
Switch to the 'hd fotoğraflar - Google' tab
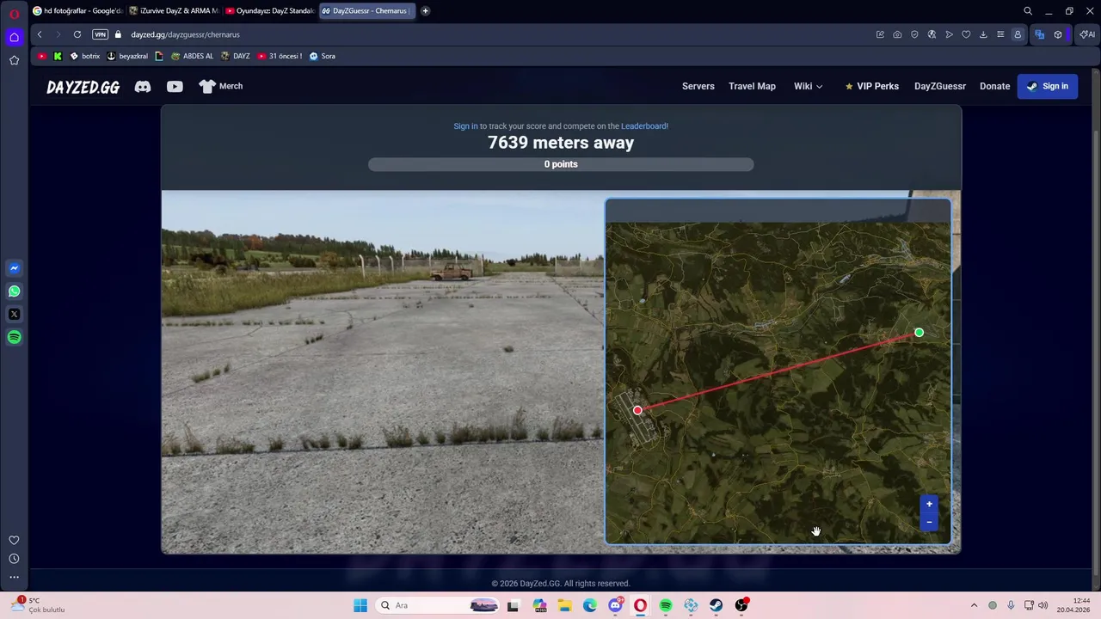(77, 11)
